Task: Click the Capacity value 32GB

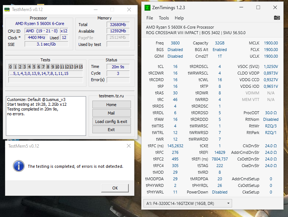Action: pos(220,43)
